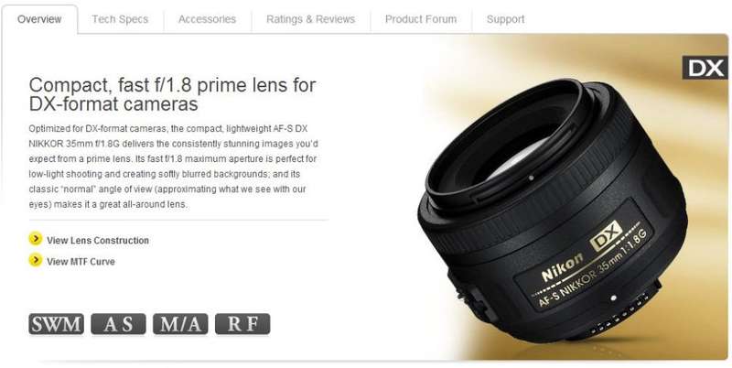Click the gold DX label on the lens
732x368 pixels.
[x=606, y=236]
